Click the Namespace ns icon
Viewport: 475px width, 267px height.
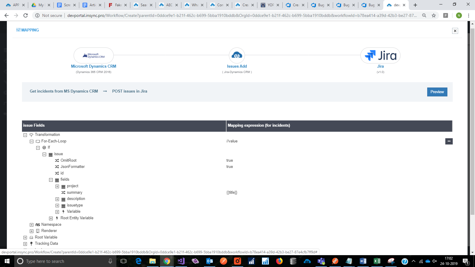(38, 225)
